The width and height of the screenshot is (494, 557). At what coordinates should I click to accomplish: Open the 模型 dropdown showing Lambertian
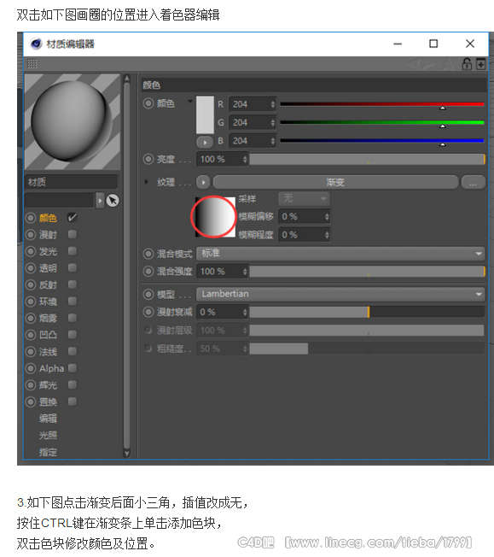tap(340, 294)
